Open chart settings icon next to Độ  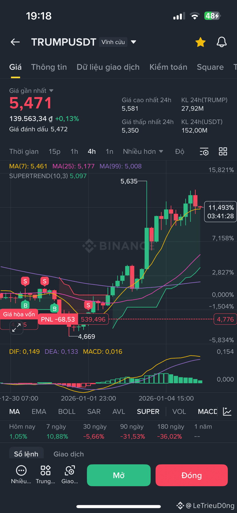204,151
